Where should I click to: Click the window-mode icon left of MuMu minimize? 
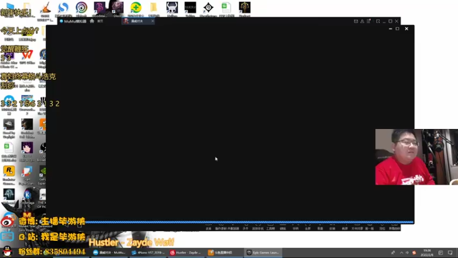[378, 21]
